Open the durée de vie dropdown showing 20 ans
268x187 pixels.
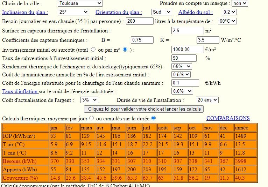207,100
